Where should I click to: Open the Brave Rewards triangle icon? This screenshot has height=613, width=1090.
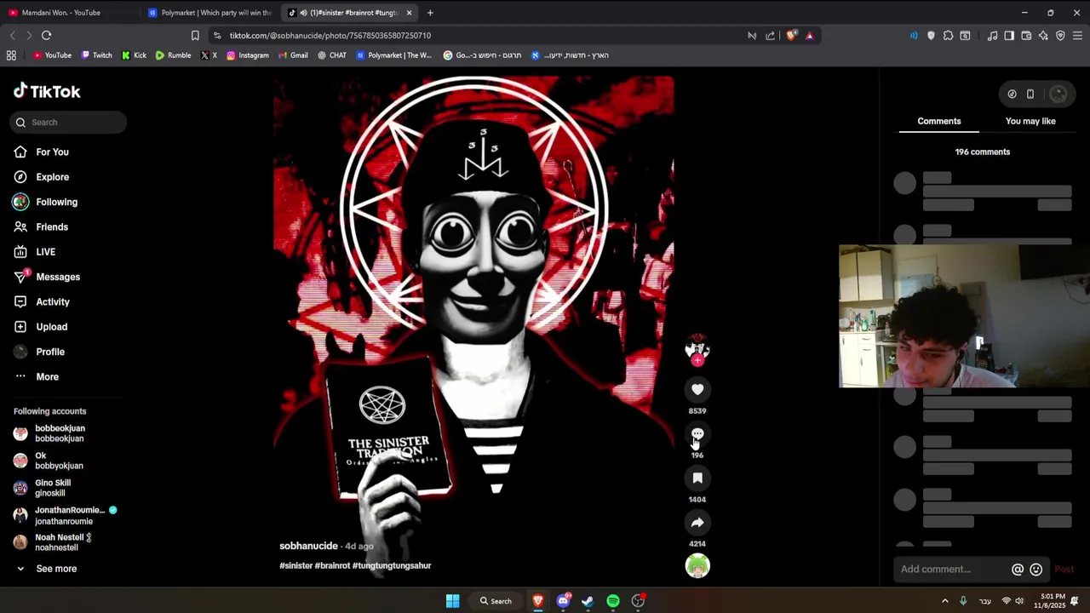pyautogui.click(x=809, y=36)
